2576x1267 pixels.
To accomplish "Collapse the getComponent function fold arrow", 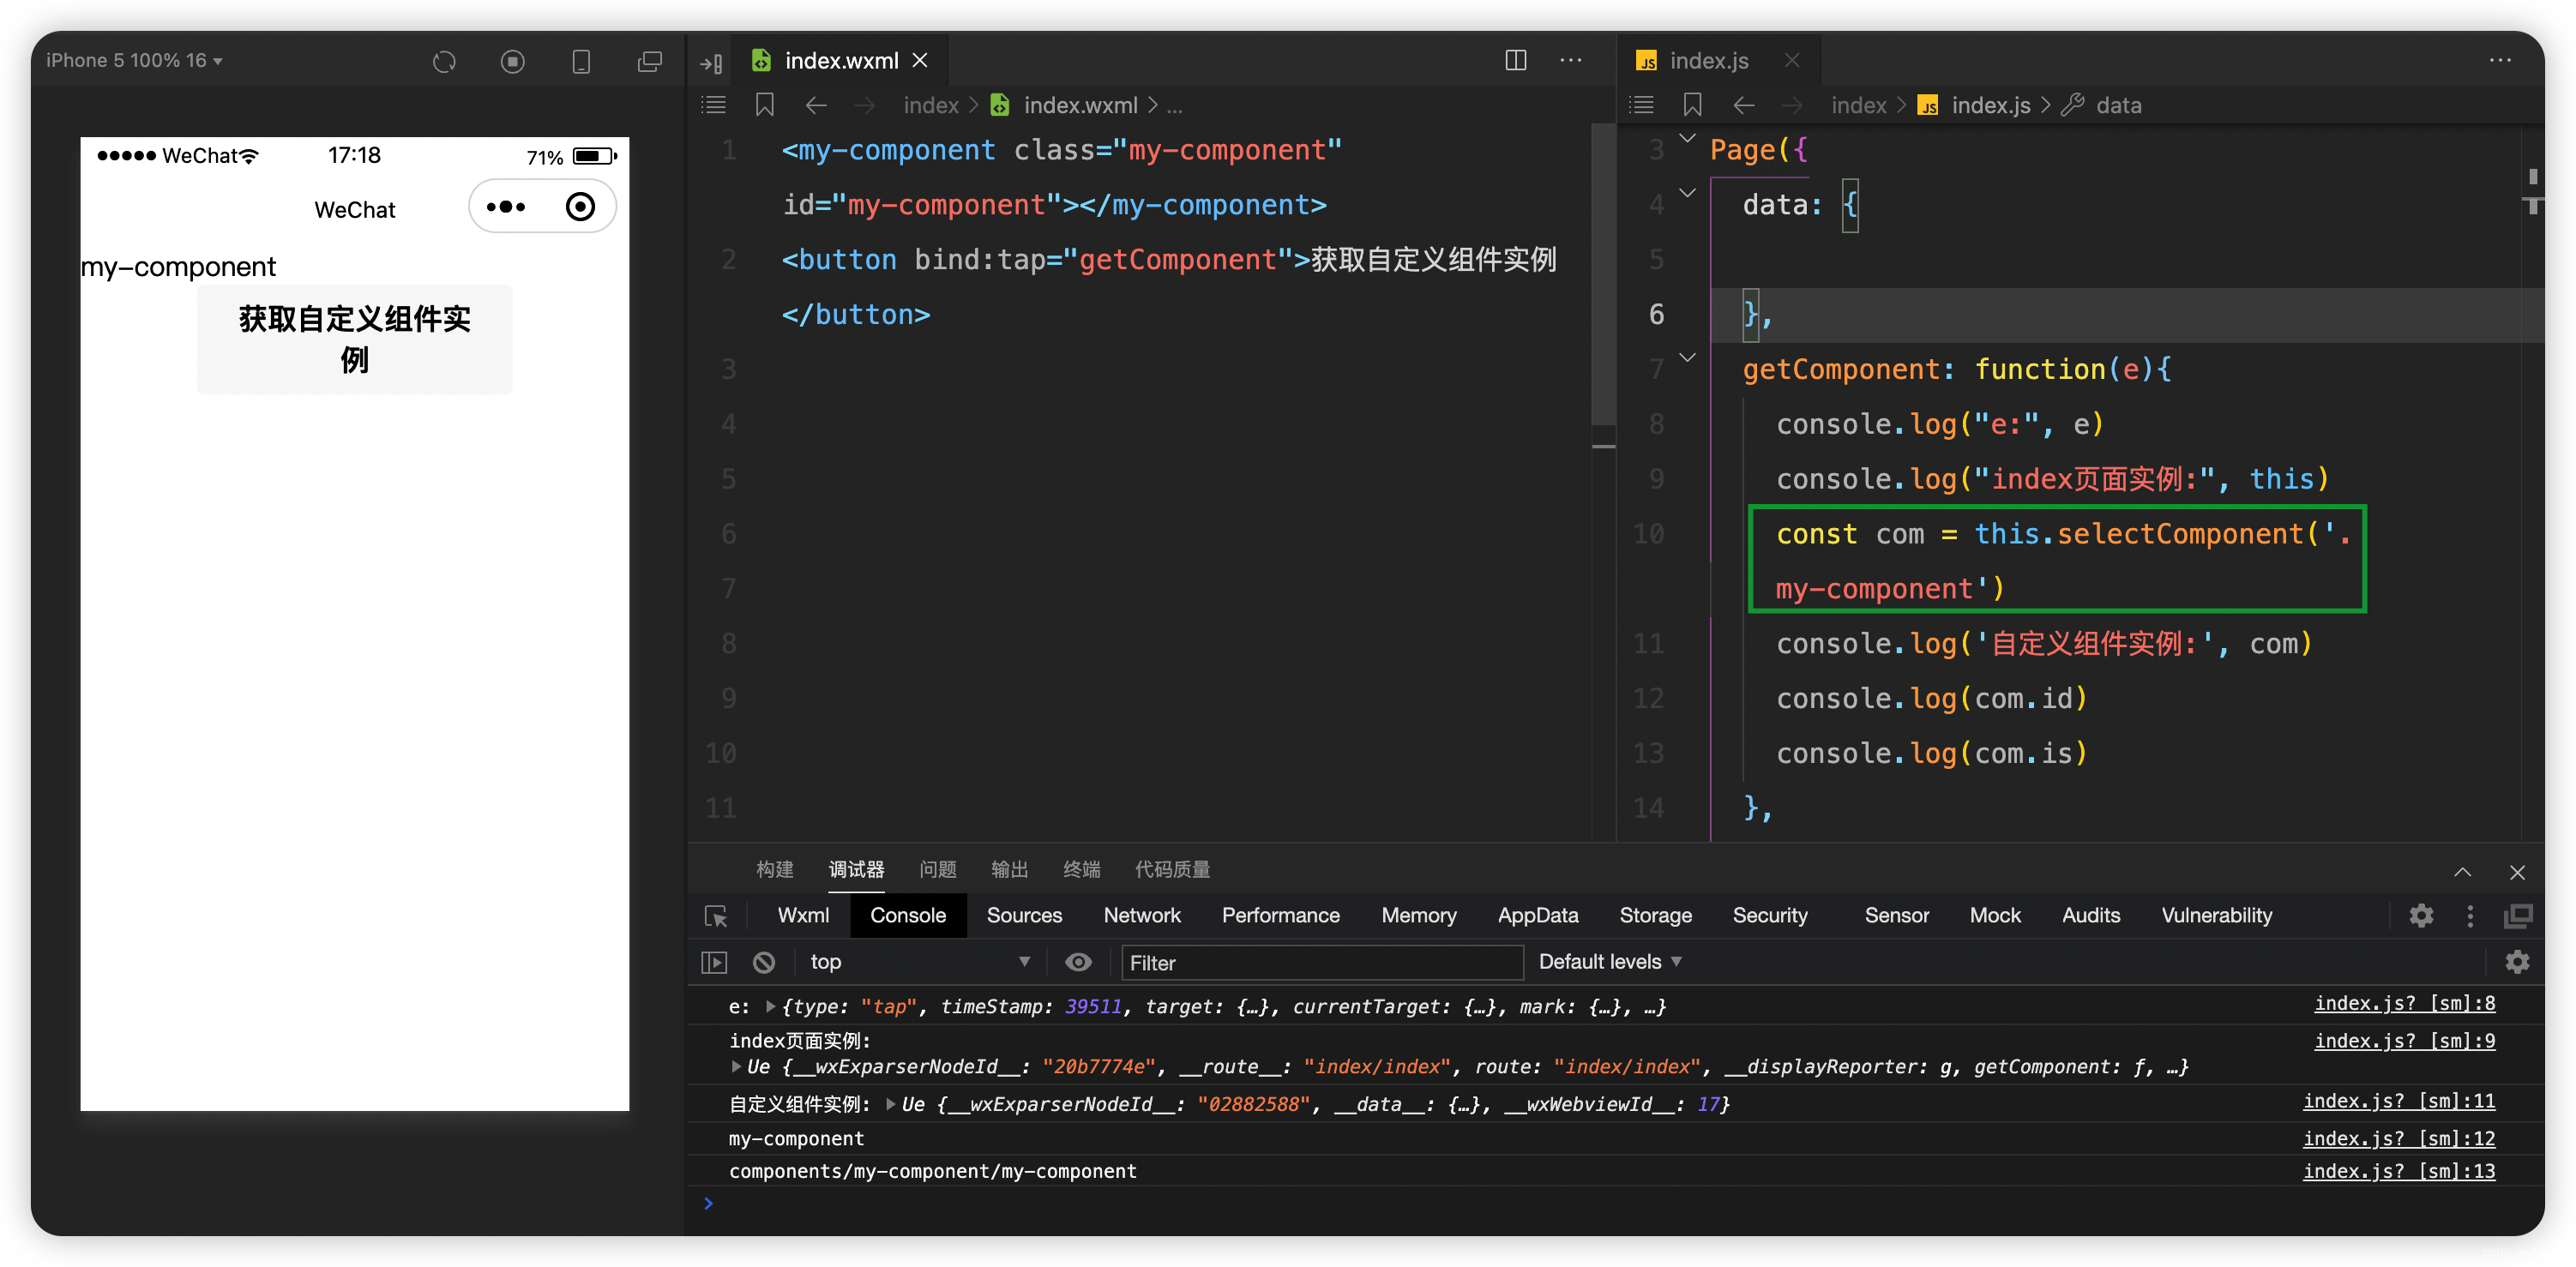I will pos(1687,357).
